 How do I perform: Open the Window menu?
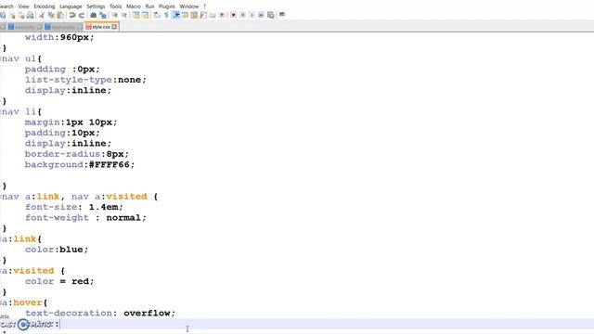point(189,6)
